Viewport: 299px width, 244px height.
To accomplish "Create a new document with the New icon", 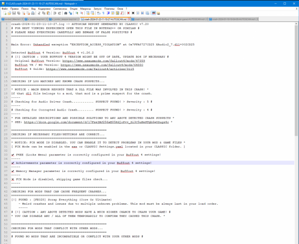I will (5, 13).
